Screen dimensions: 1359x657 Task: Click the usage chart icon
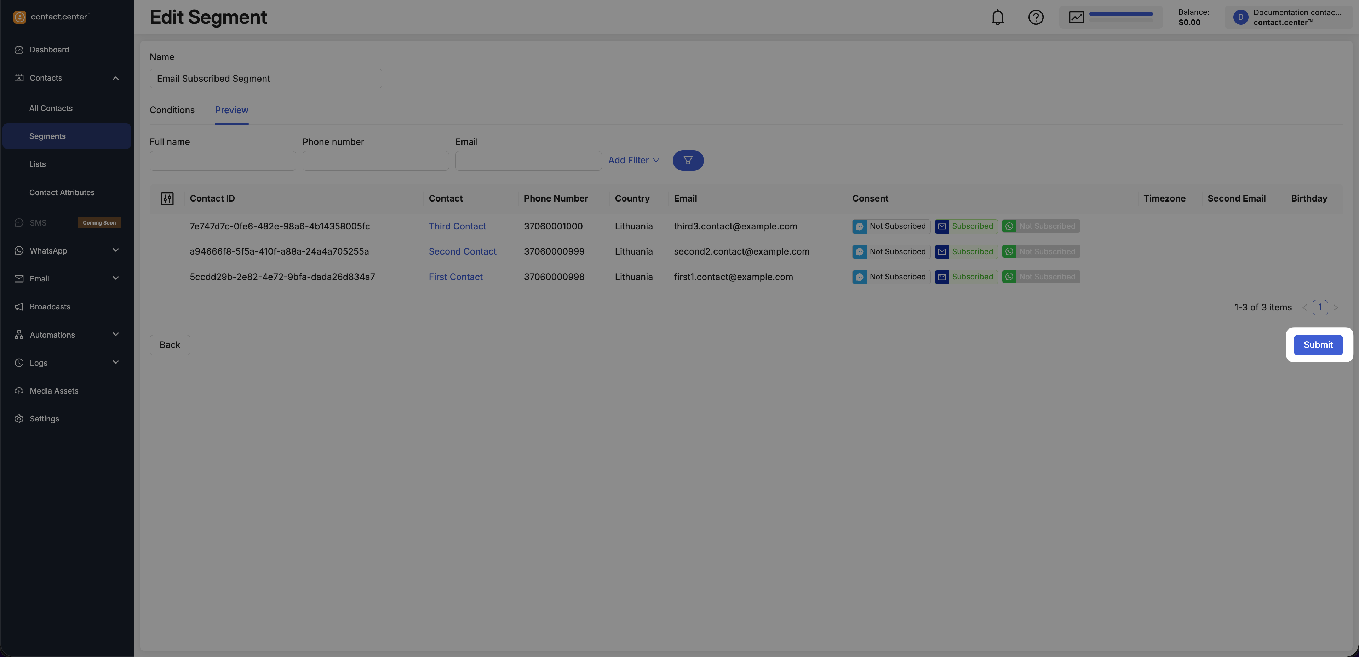coord(1076,17)
